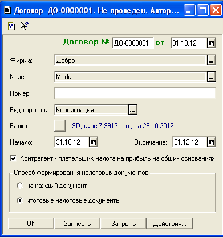
Task: Open the Клиент selection ellipsis button
Action: [211, 77]
